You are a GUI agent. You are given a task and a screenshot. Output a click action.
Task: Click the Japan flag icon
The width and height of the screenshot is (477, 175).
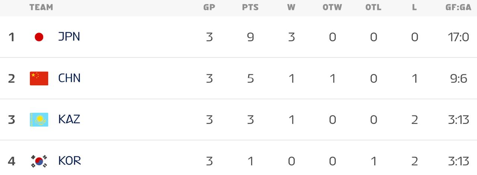point(39,37)
